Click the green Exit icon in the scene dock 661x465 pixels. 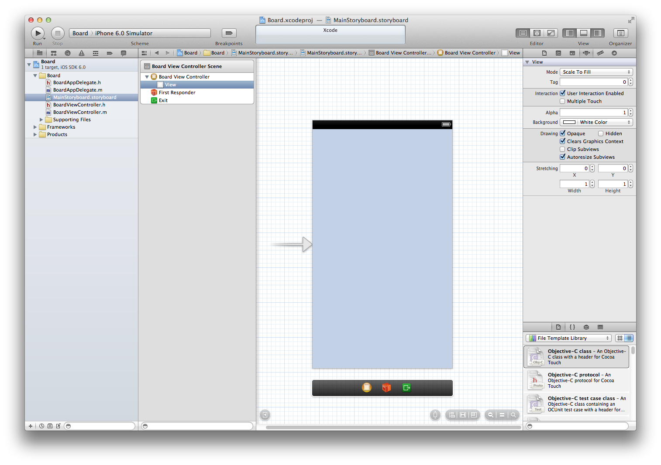[406, 387]
